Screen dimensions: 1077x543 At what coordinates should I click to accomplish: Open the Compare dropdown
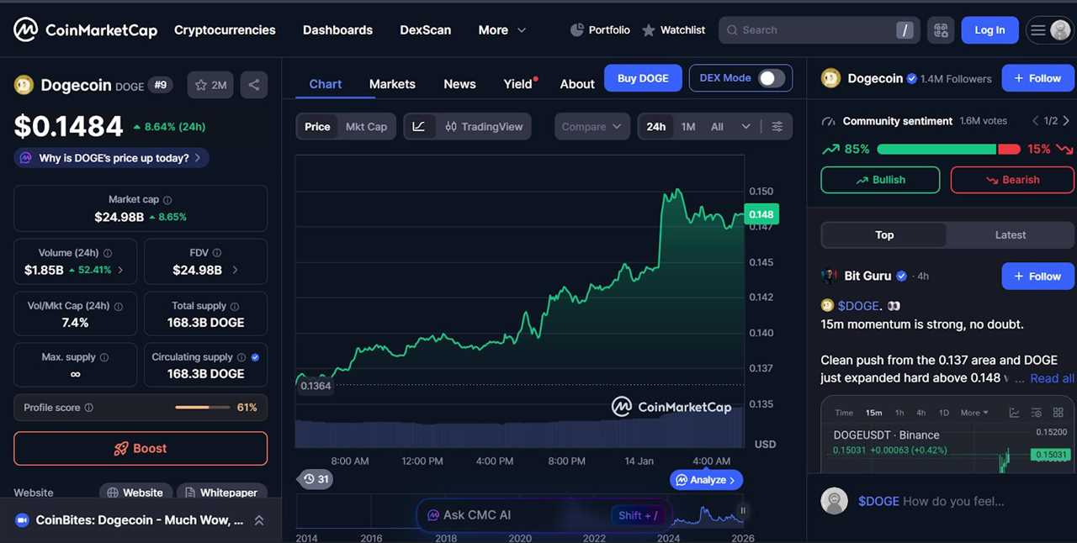pos(592,126)
